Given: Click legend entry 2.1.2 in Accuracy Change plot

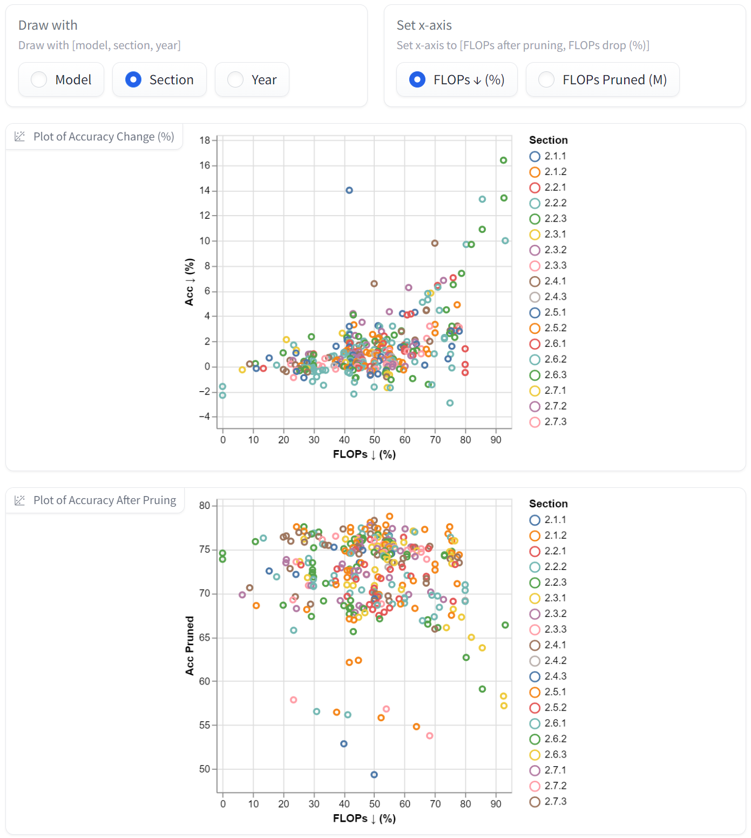Looking at the screenshot, I should coord(548,172).
